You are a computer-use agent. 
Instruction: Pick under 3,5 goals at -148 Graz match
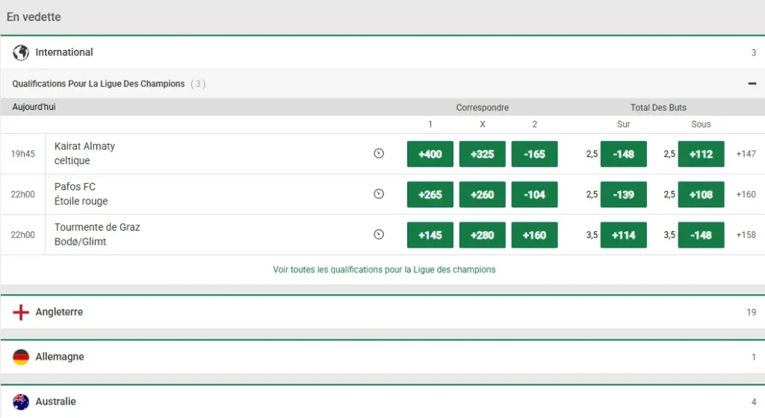tap(701, 235)
